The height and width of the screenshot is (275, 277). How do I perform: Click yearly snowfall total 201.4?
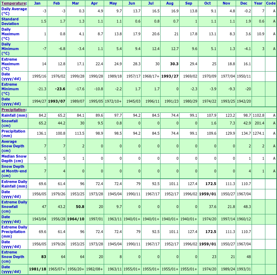259,123
